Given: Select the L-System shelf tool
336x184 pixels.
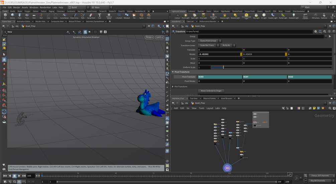Looking at the screenshot, I should point(119,16).
